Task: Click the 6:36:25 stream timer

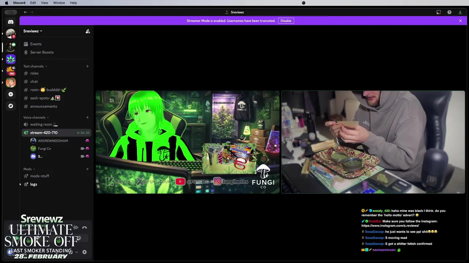Action: 83,133
